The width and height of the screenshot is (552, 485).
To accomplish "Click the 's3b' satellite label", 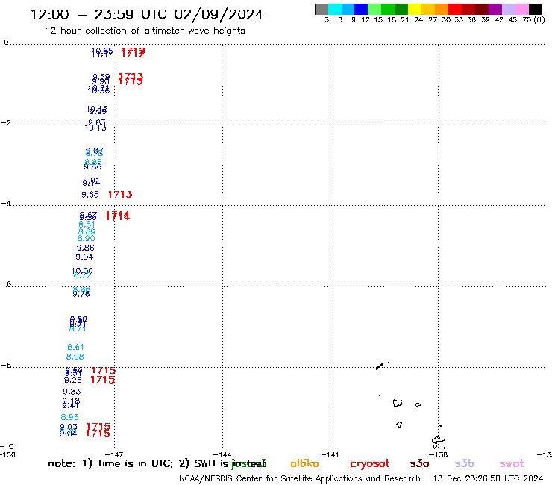I will pyautogui.click(x=464, y=463).
